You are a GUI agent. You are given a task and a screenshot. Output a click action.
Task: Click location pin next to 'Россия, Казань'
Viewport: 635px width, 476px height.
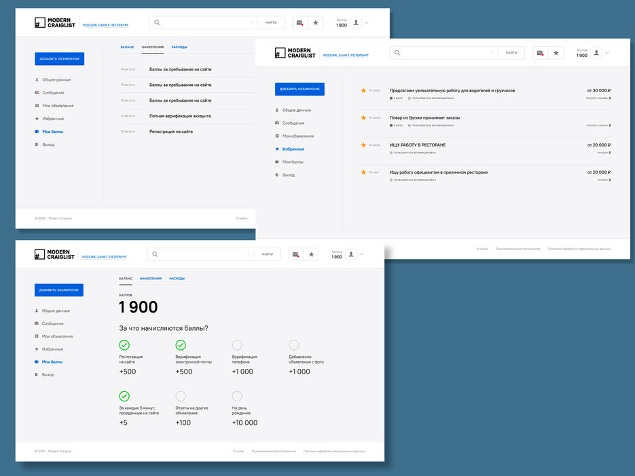tap(609, 125)
